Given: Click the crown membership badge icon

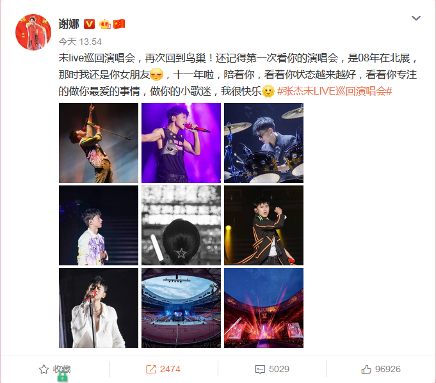Looking at the screenshot, I should click(105, 24).
